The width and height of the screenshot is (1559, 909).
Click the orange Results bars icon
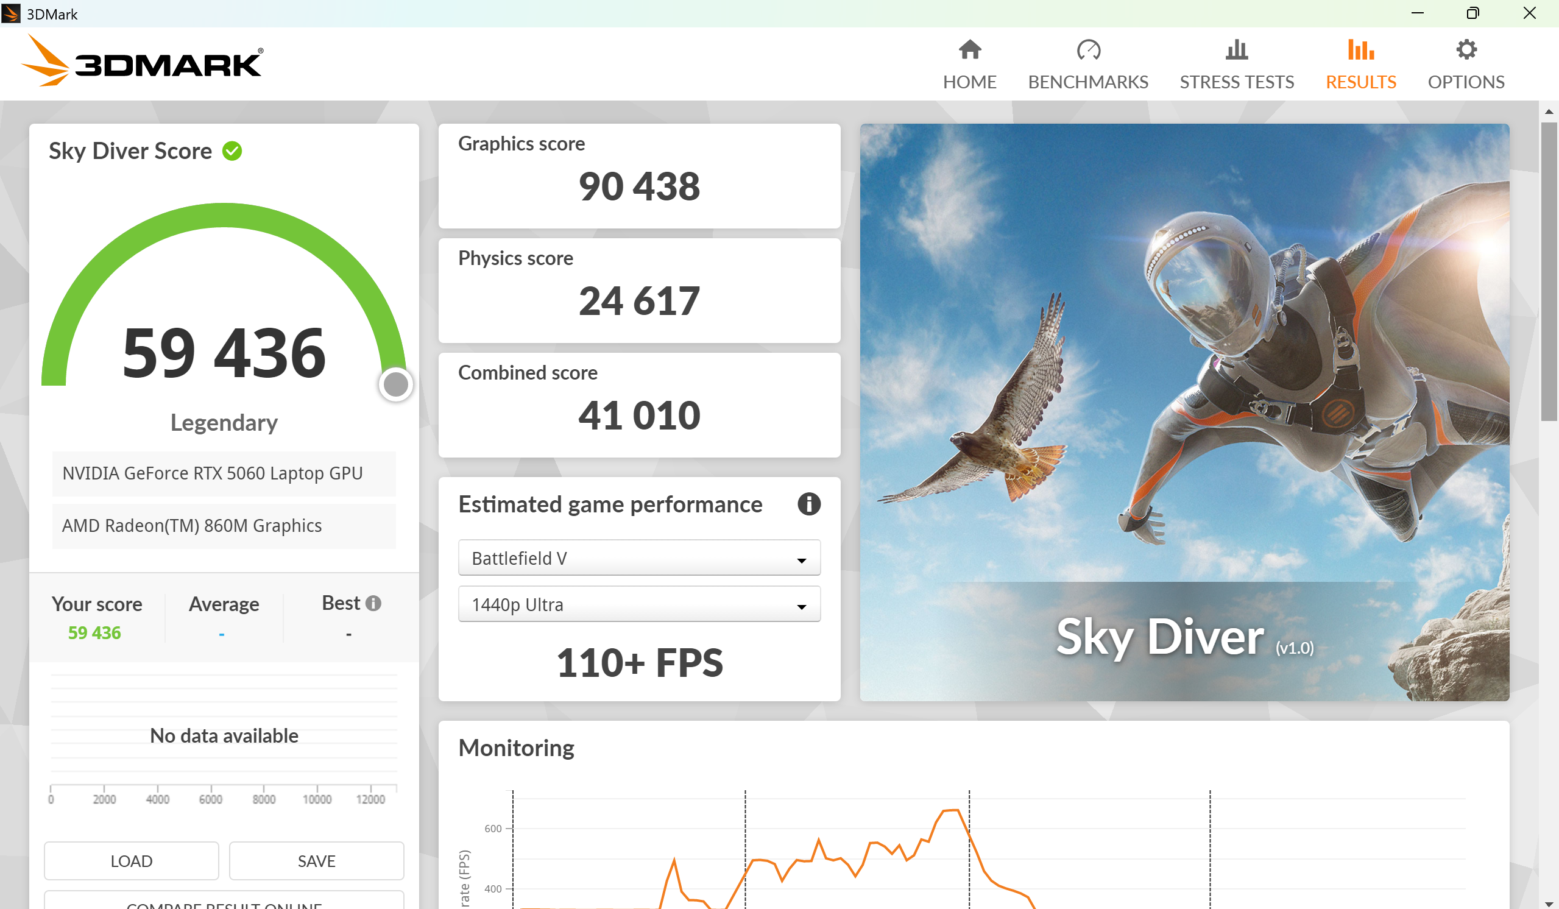[x=1360, y=49]
